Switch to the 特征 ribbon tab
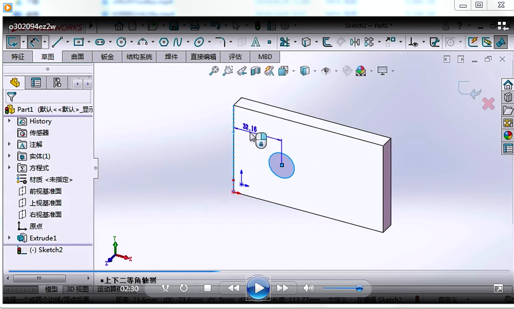514x309 pixels. [18, 57]
